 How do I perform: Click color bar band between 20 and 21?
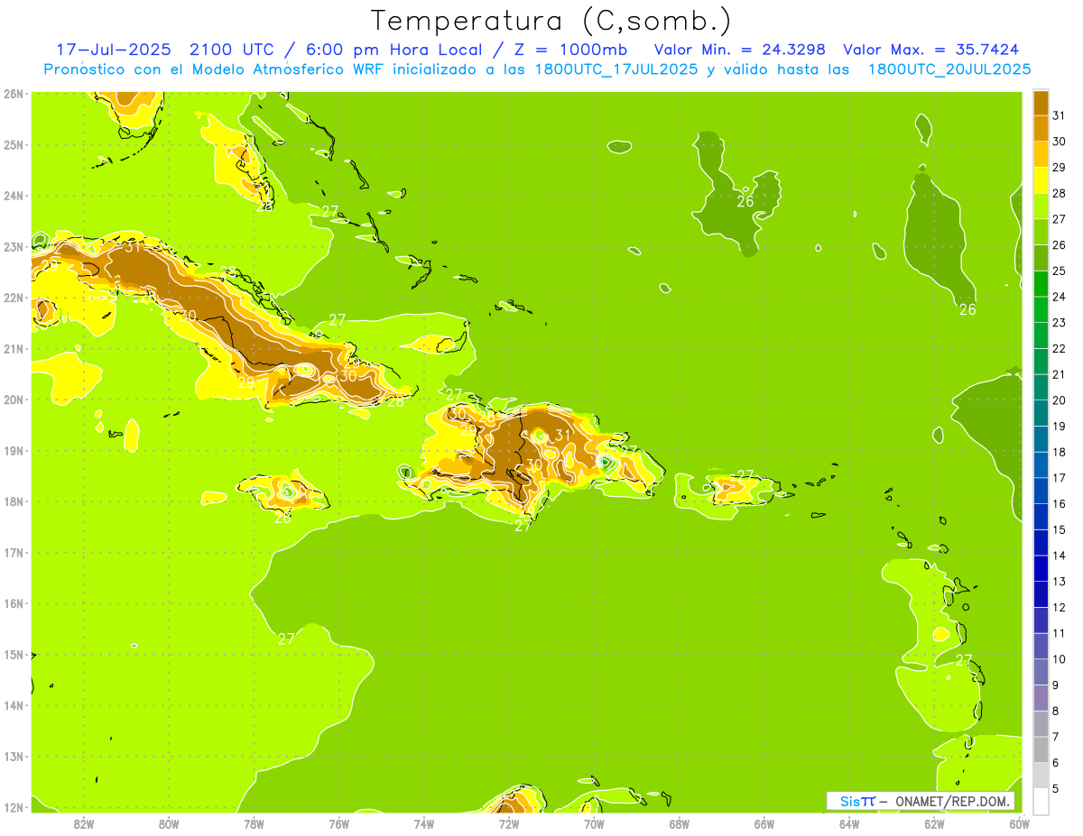pos(1041,387)
